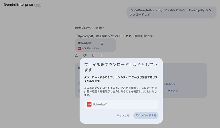
Task: Copy the response with the copy icon
Action: pos(93,55)
